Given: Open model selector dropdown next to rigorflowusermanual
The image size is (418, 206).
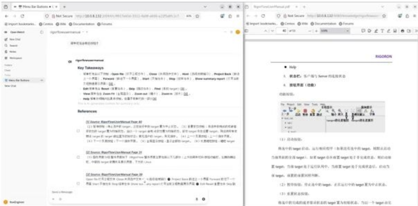Looking at the screenshot, I should pyautogui.click(x=83, y=32).
